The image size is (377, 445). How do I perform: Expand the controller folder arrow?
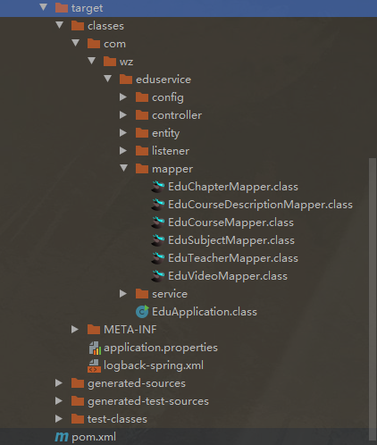pyautogui.click(x=123, y=114)
